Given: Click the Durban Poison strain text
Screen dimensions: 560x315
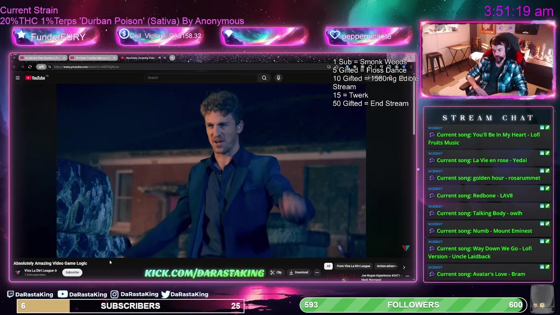Looking at the screenshot, I should (x=122, y=21).
